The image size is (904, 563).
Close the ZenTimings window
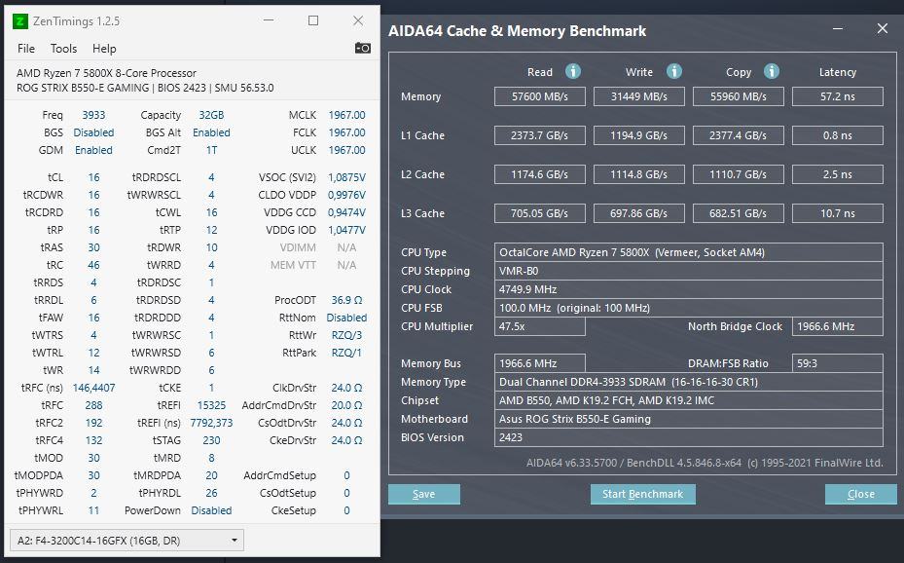[x=358, y=20]
